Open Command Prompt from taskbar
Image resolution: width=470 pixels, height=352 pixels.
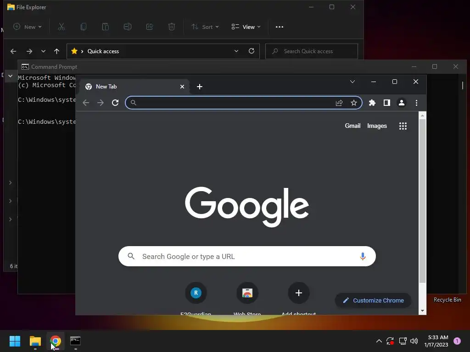(x=76, y=341)
